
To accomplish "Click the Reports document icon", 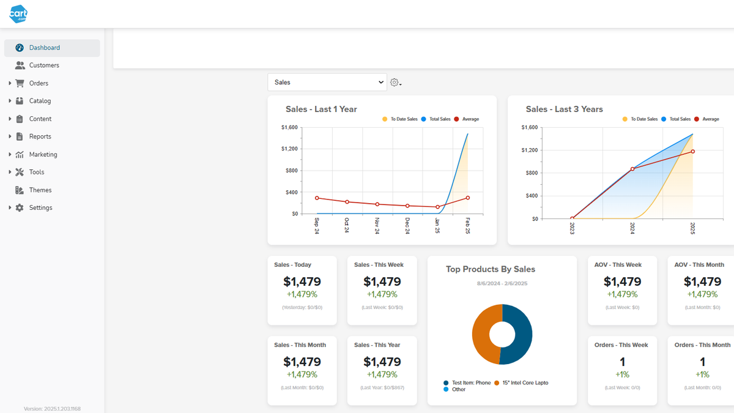I will click(20, 136).
